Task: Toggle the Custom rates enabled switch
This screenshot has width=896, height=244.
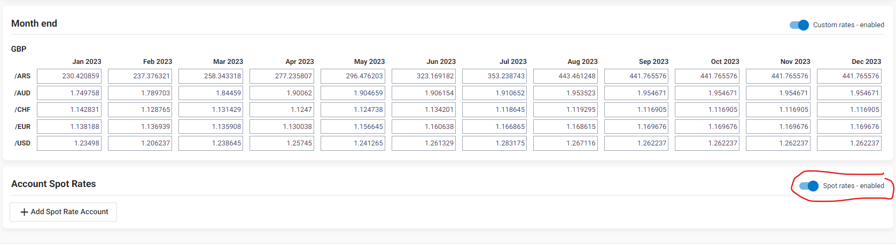Action: pos(799,25)
